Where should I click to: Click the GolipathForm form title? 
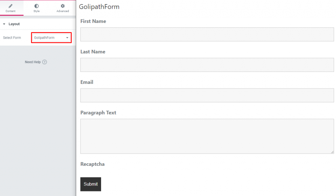99,7
